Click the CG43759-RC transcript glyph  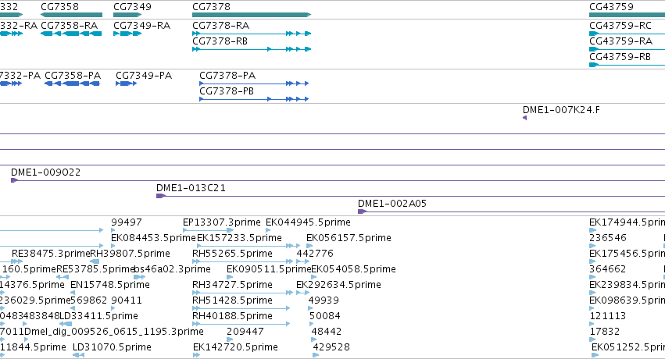[x=627, y=34]
